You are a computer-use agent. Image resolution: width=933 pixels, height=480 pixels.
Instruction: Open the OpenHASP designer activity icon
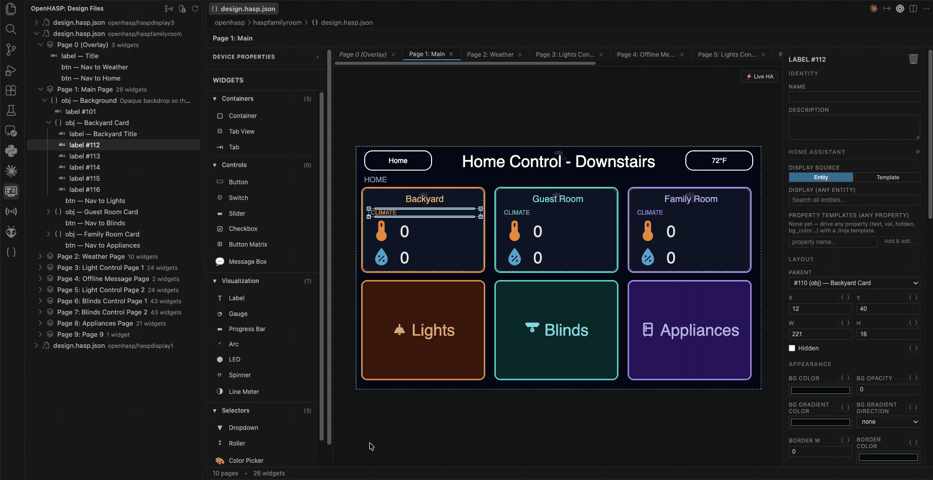11,191
